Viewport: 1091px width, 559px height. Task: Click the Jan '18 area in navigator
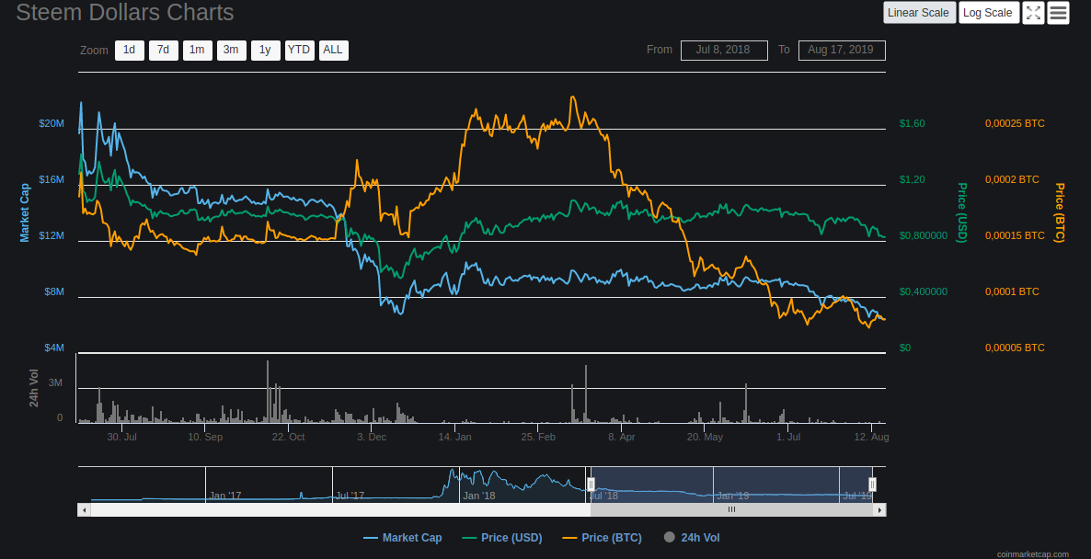tap(479, 496)
